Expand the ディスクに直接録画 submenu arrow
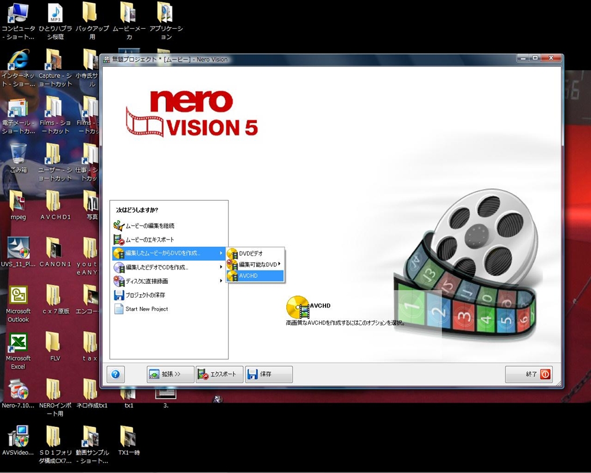591x473 pixels. tap(221, 281)
